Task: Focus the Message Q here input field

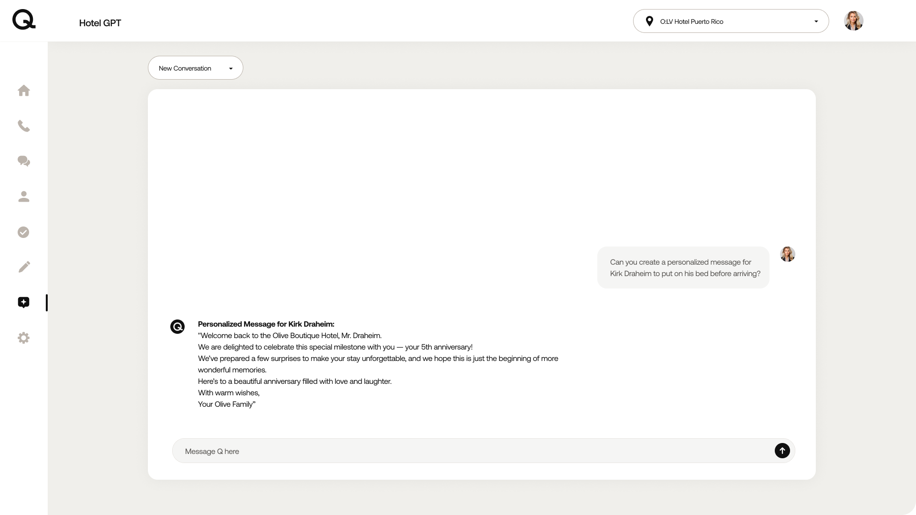Action: coord(472,451)
